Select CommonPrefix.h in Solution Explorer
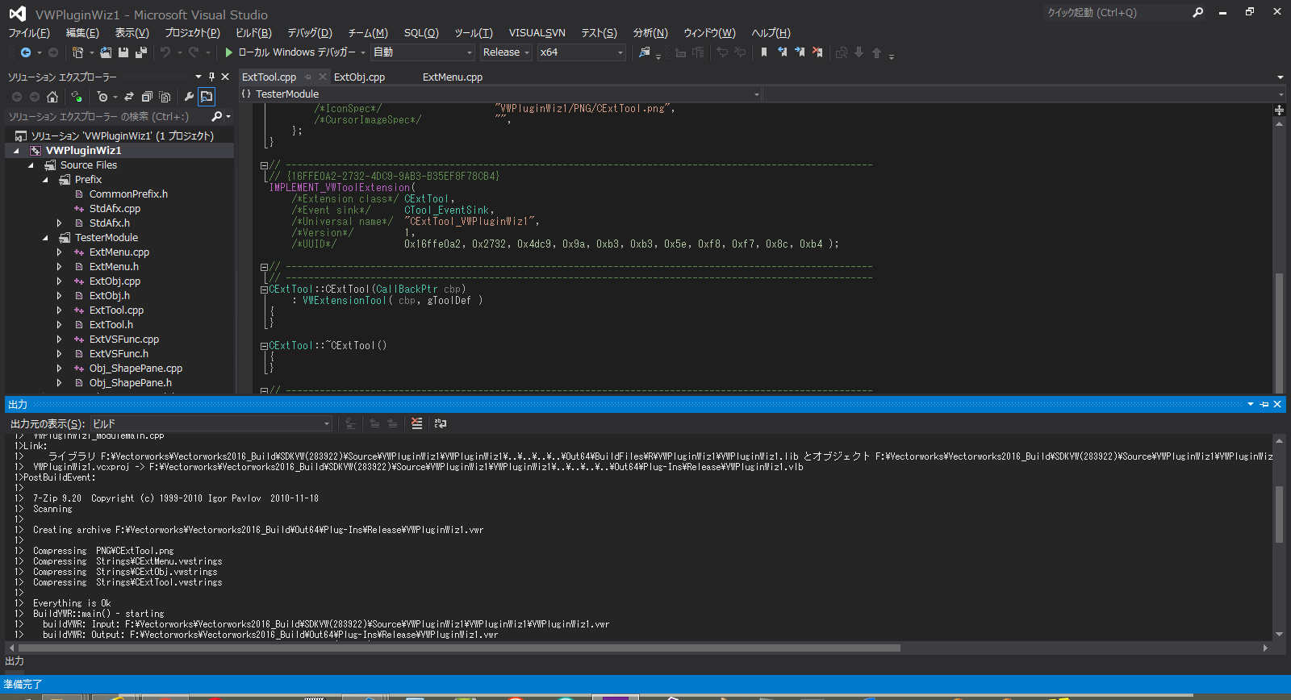Image resolution: width=1291 pixels, height=700 pixels. tap(128, 194)
